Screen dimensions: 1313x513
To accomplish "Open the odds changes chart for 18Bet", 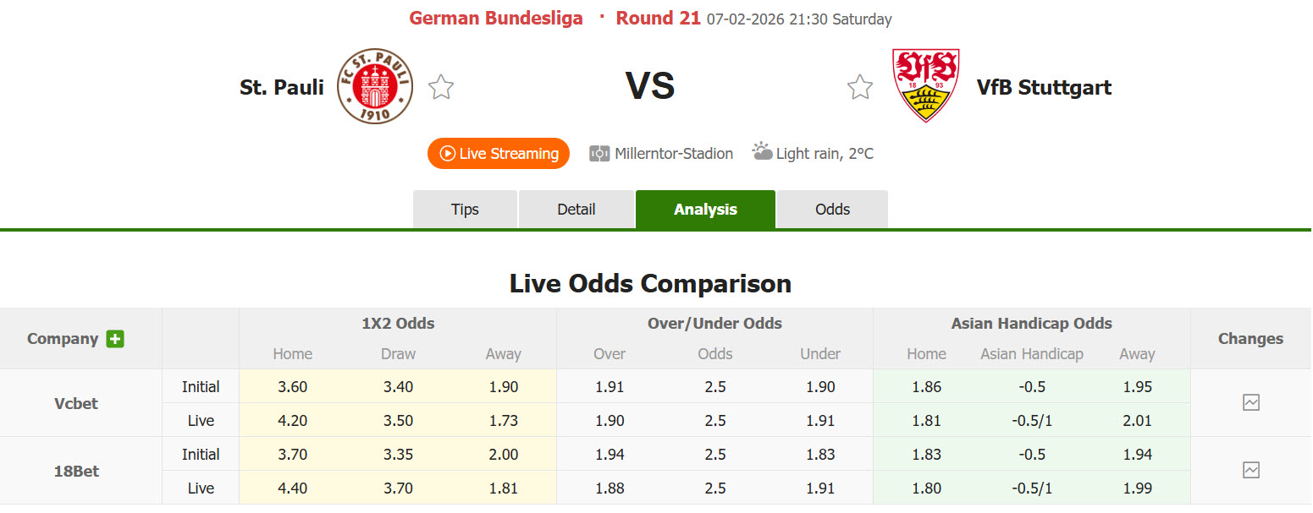I will click(1251, 471).
